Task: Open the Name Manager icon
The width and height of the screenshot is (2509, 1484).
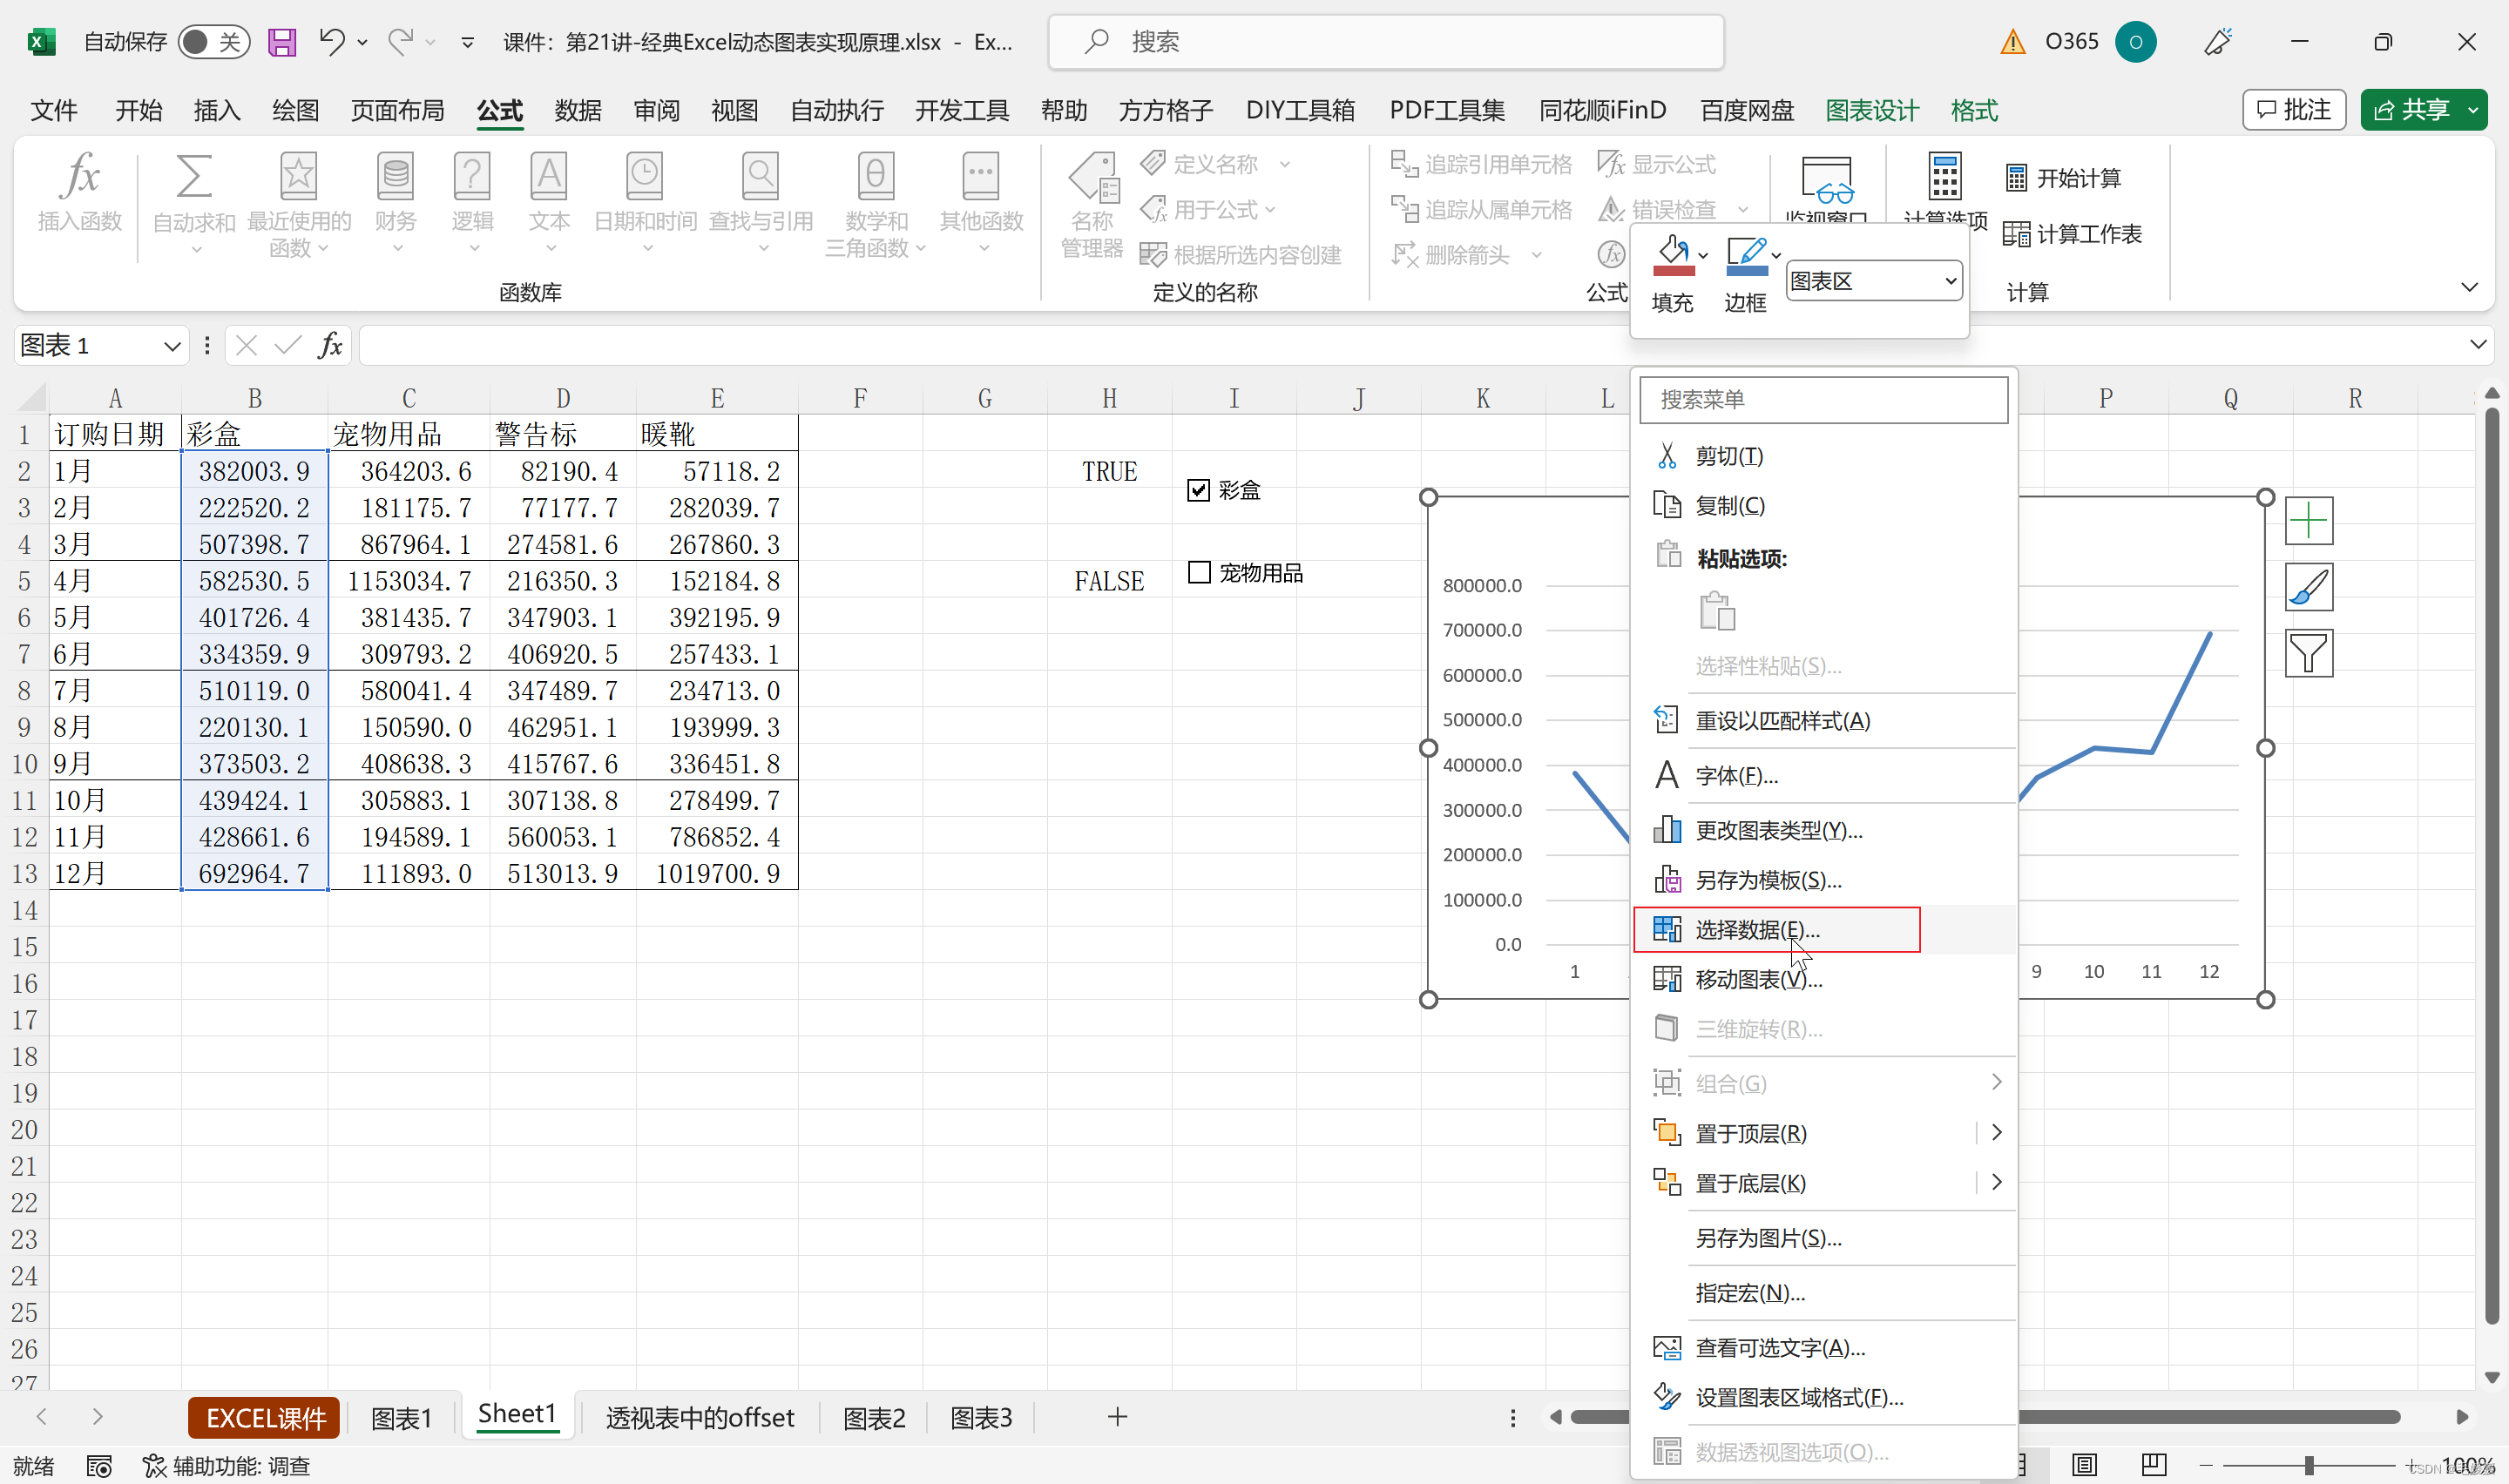Action: pyautogui.click(x=1093, y=178)
